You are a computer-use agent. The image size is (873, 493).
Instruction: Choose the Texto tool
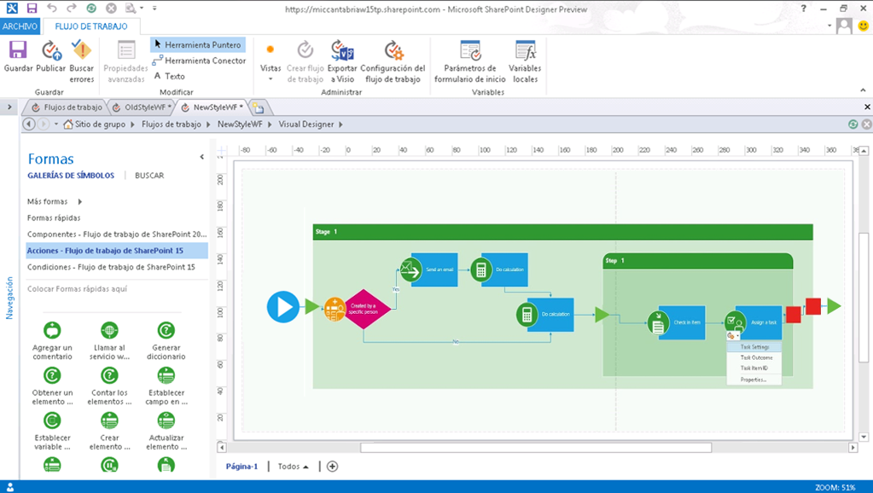tap(169, 76)
